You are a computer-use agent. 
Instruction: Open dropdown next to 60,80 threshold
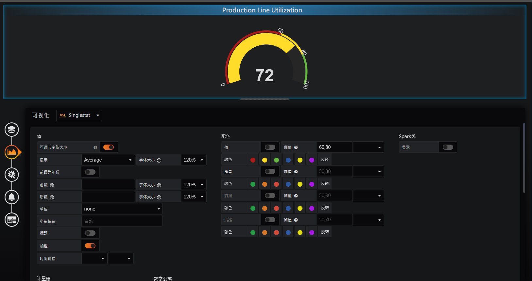(x=368, y=147)
